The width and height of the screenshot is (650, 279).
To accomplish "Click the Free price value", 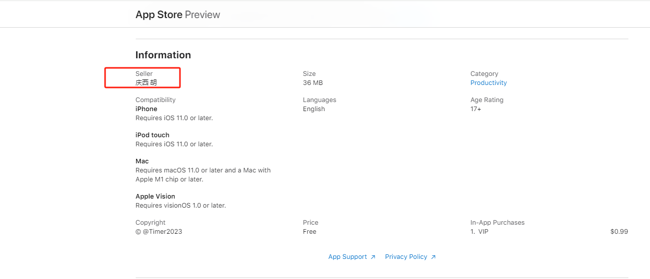I will pyautogui.click(x=310, y=232).
